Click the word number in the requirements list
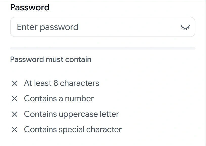The width and height of the screenshot is (206, 146). (79, 98)
